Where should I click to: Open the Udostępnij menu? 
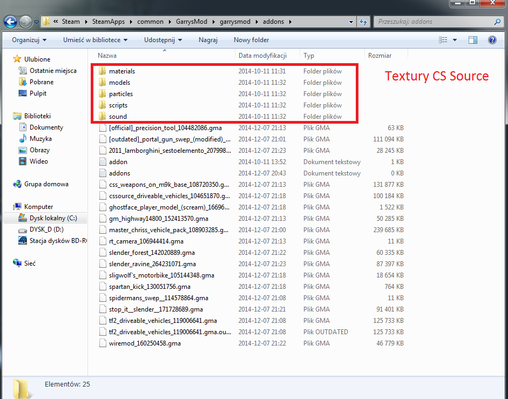(x=163, y=40)
